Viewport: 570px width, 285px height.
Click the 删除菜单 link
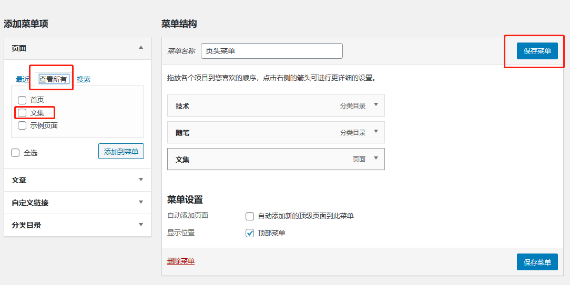(181, 261)
